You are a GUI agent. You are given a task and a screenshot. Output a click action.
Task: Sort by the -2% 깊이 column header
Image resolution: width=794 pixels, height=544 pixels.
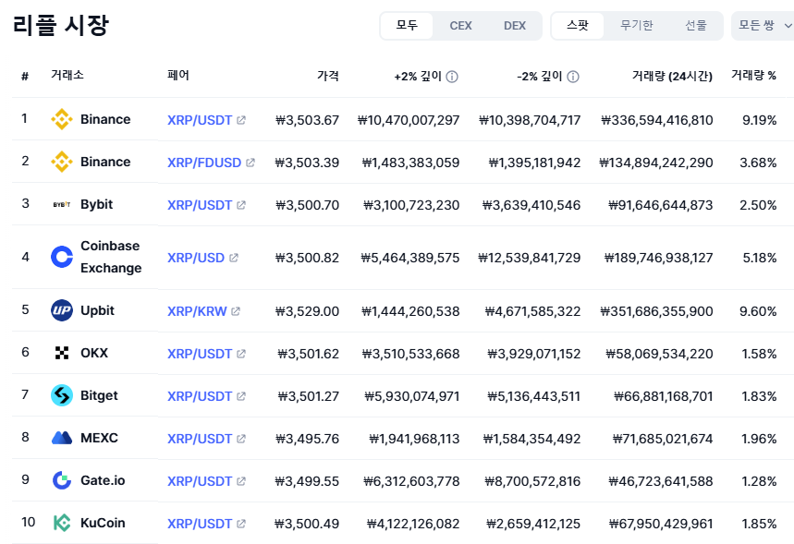(x=539, y=77)
